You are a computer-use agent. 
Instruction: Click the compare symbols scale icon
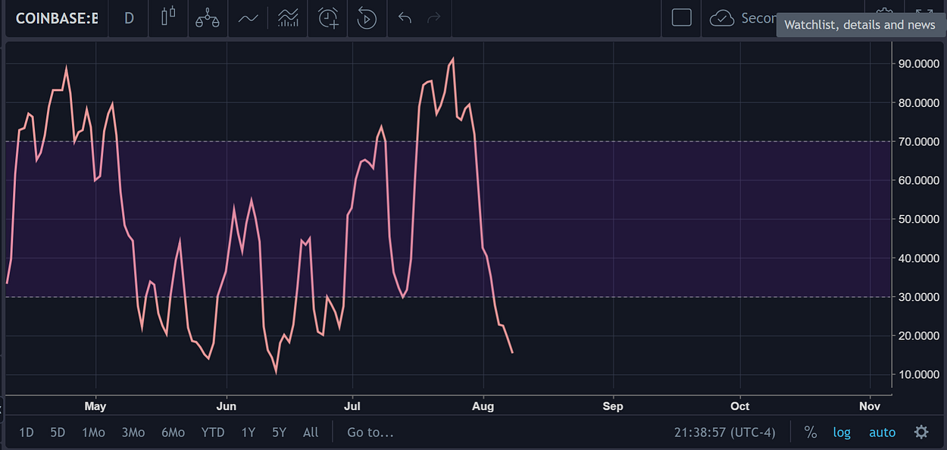[x=208, y=18]
